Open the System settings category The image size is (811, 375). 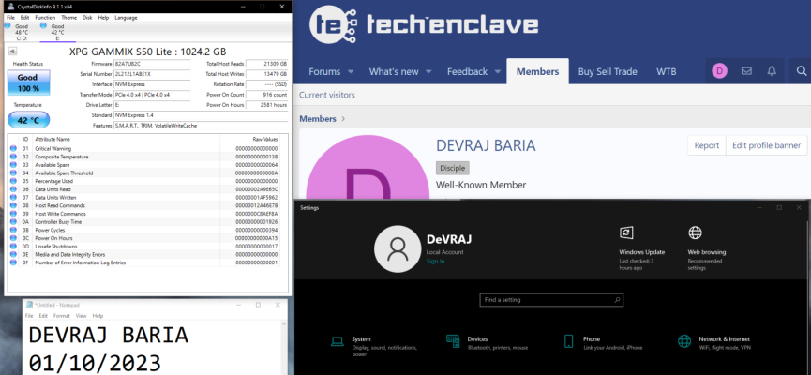(373, 345)
